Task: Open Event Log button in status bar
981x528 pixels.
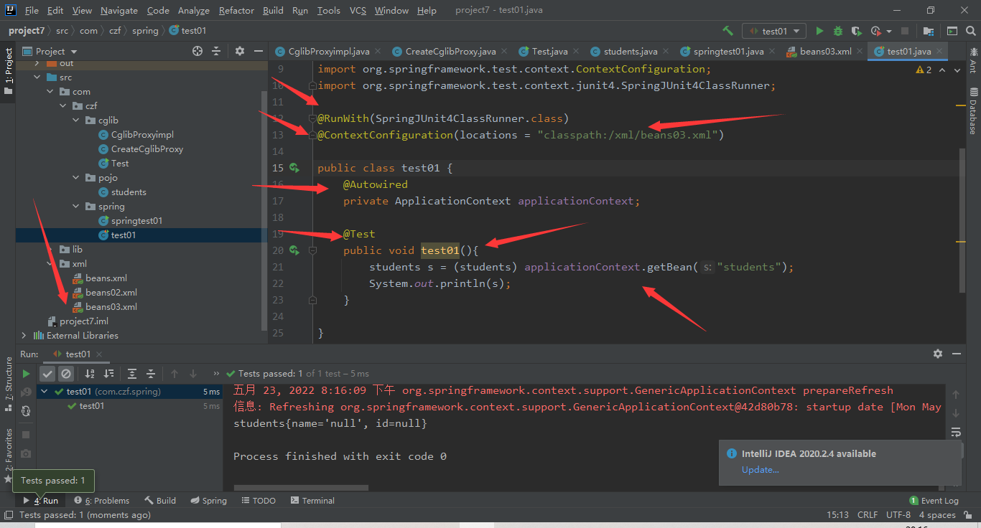Action: point(934,500)
